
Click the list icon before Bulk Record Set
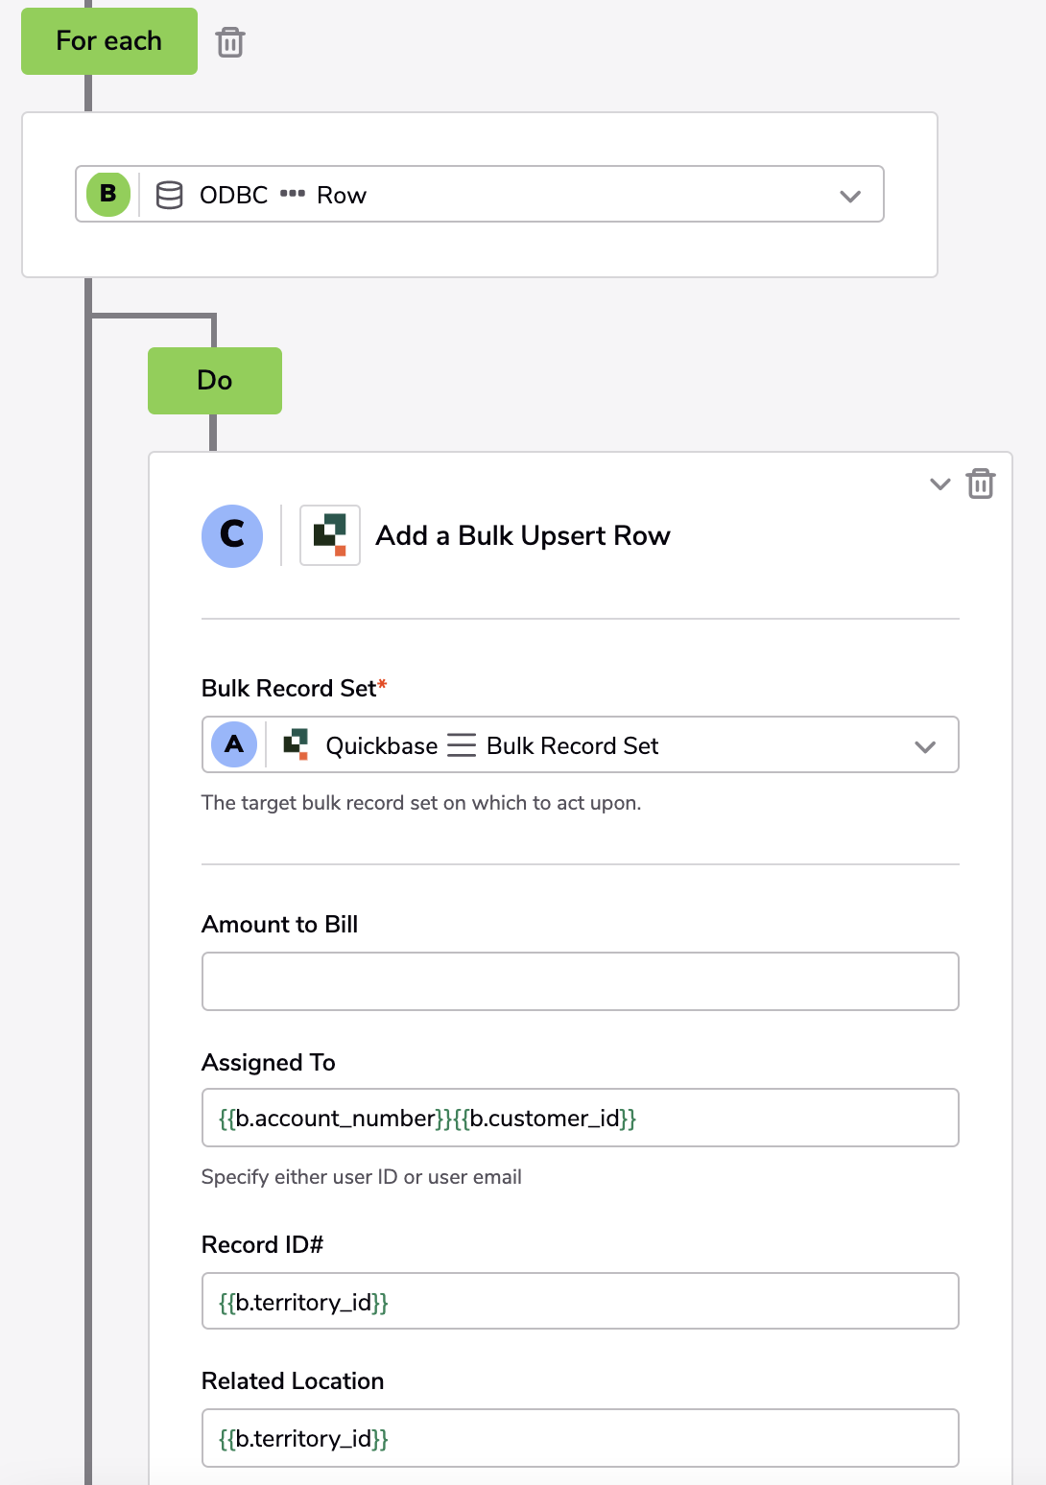pyautogui.click(x=462, y=745)
